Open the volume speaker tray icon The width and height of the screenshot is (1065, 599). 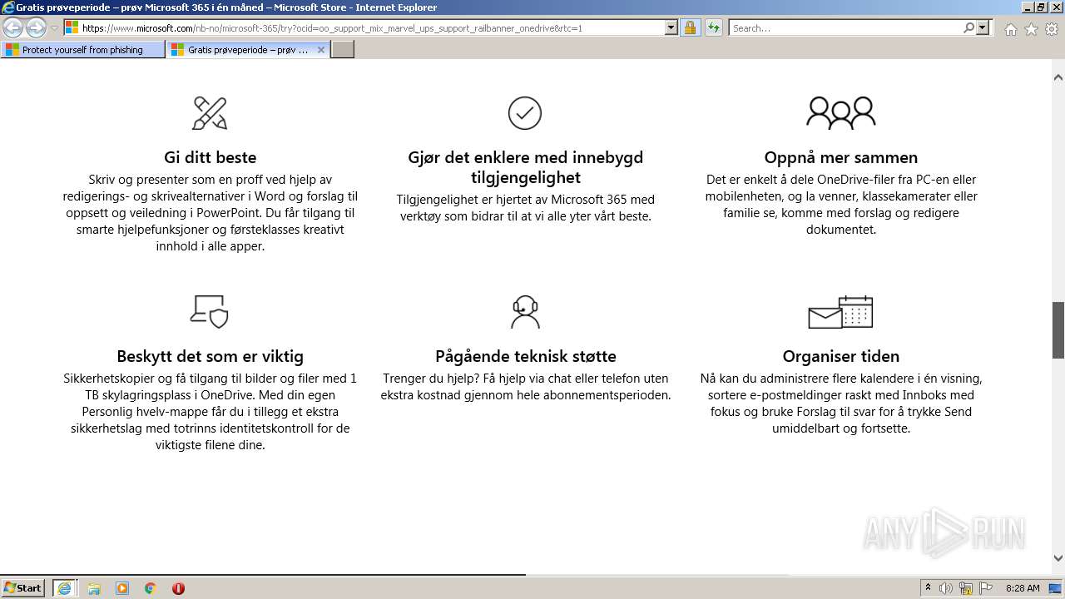point(946,588)
